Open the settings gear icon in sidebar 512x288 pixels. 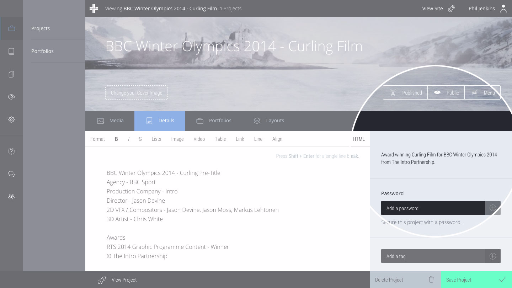[x=11, y=120]
